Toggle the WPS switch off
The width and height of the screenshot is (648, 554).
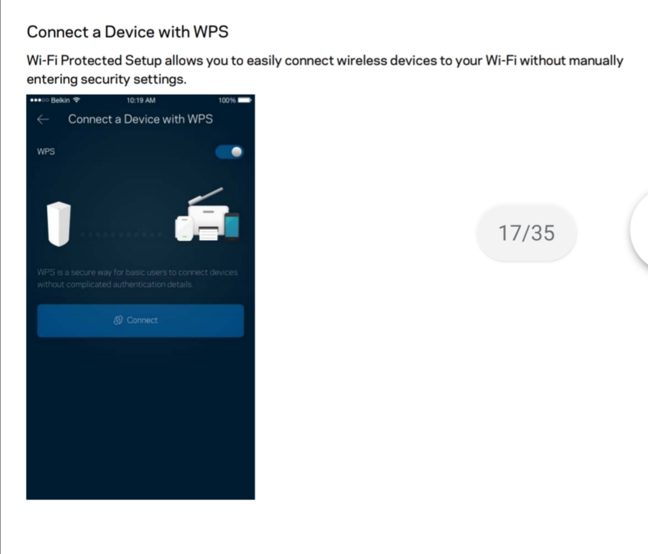tap(229, 152)
